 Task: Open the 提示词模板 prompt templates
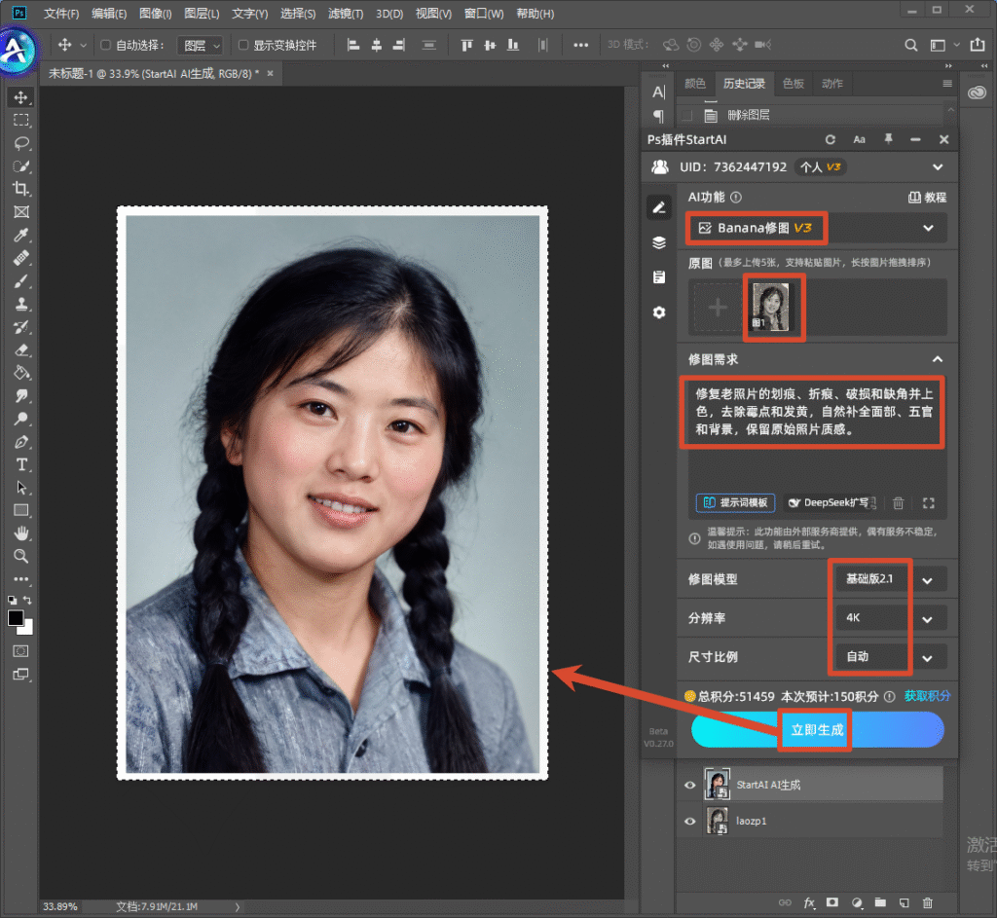(735, 503)
